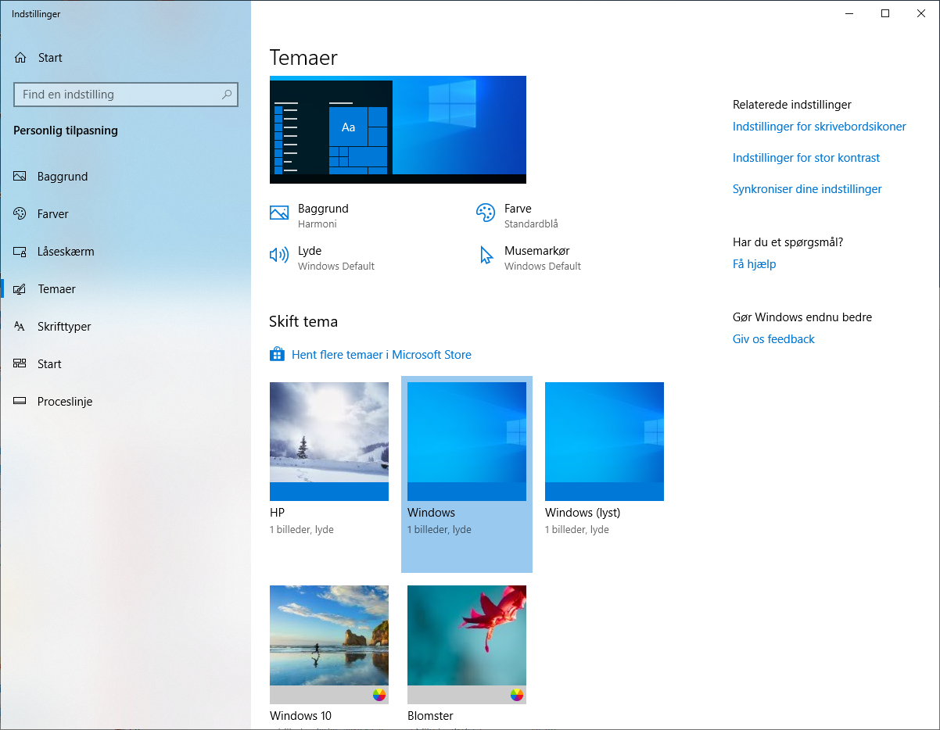Select the Baggrund icon in the sidebar

coord(19,176)
